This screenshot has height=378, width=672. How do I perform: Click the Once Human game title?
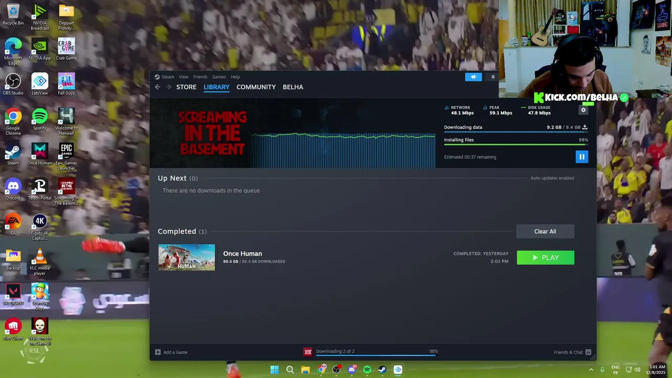[243, 254]
